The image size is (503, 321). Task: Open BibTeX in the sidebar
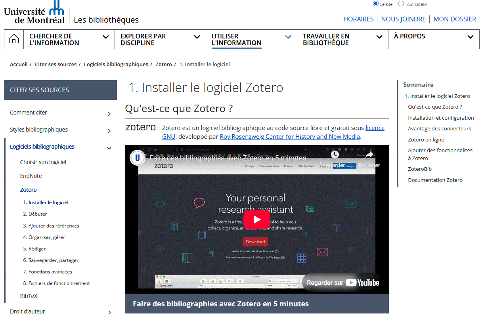(29, 296)
